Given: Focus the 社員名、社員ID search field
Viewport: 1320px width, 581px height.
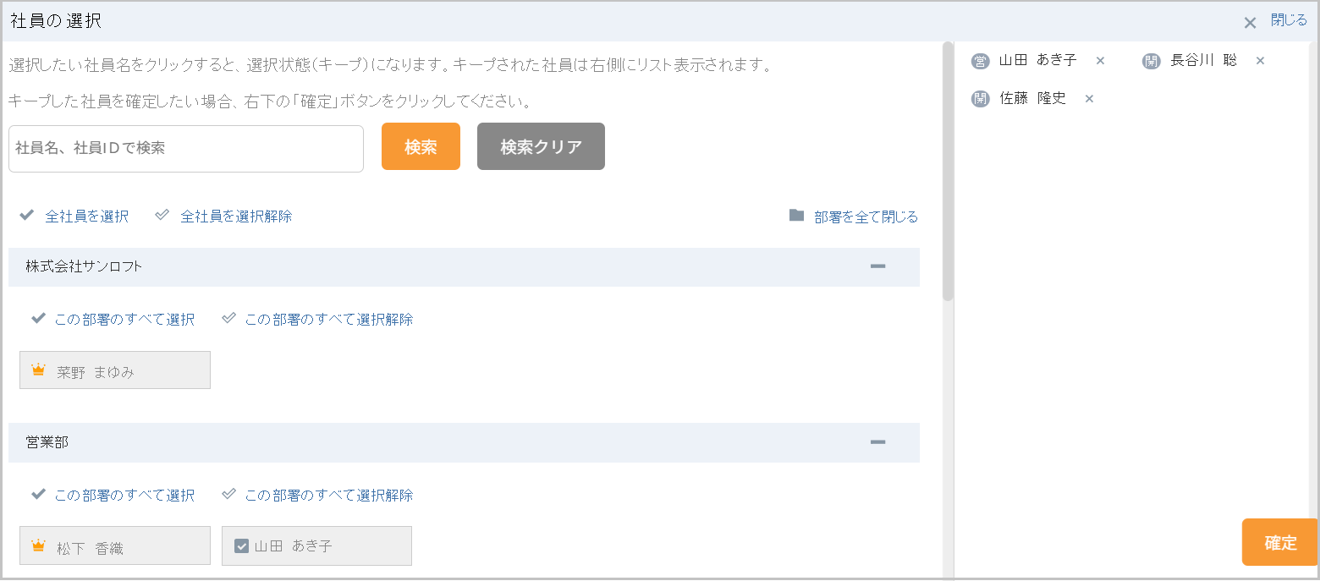Looking at the screenshot, I should tap(186, 149).
